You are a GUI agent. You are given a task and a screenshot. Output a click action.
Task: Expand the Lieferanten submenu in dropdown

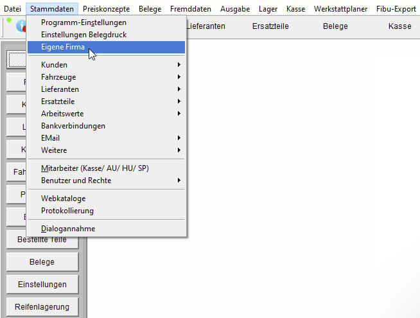106,89
